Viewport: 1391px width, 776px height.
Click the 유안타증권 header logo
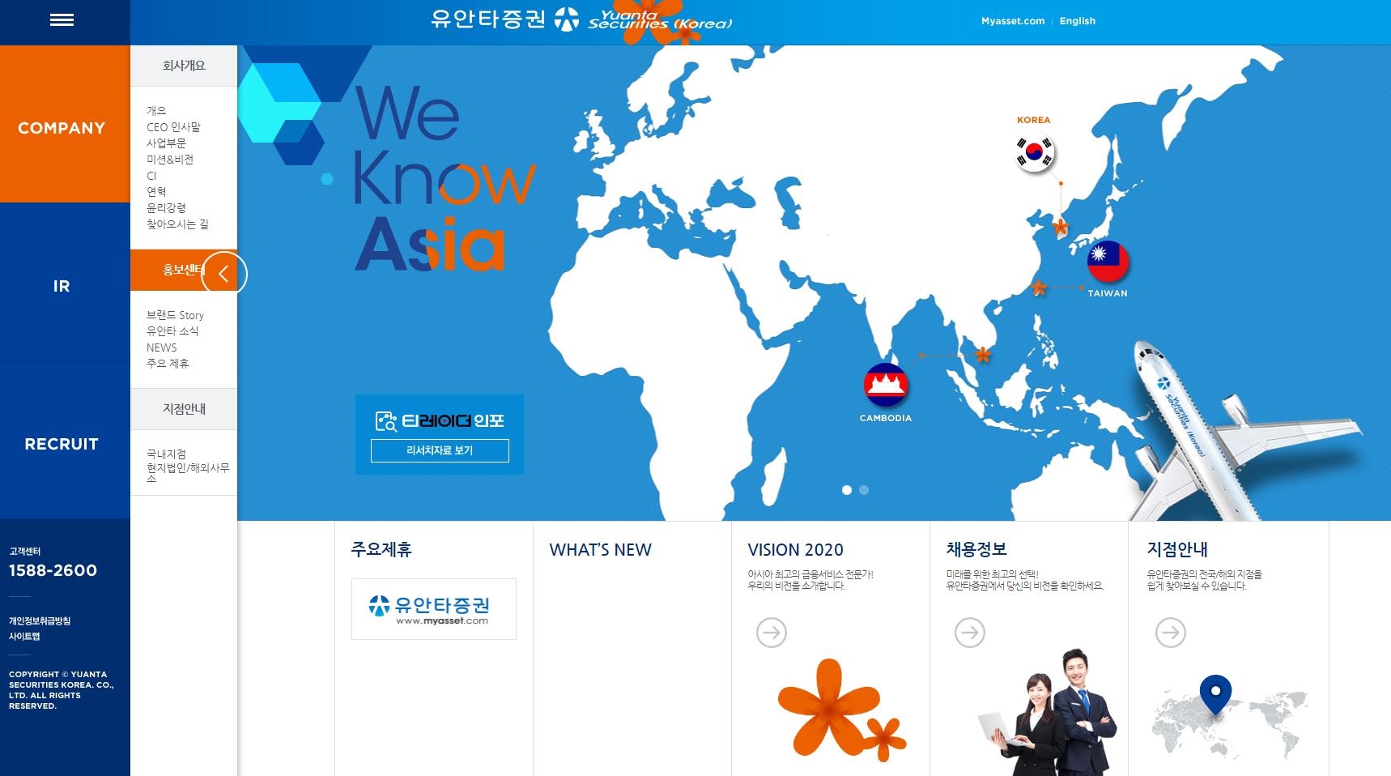tap(581, 19)
